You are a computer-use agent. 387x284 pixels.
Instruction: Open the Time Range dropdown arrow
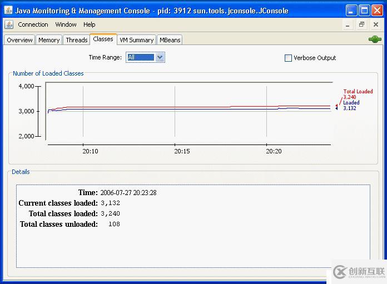(160, 57)
